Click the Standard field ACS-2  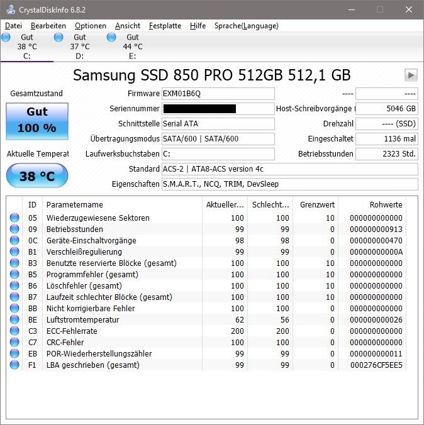pyautogui.click(x=290, y=169)
